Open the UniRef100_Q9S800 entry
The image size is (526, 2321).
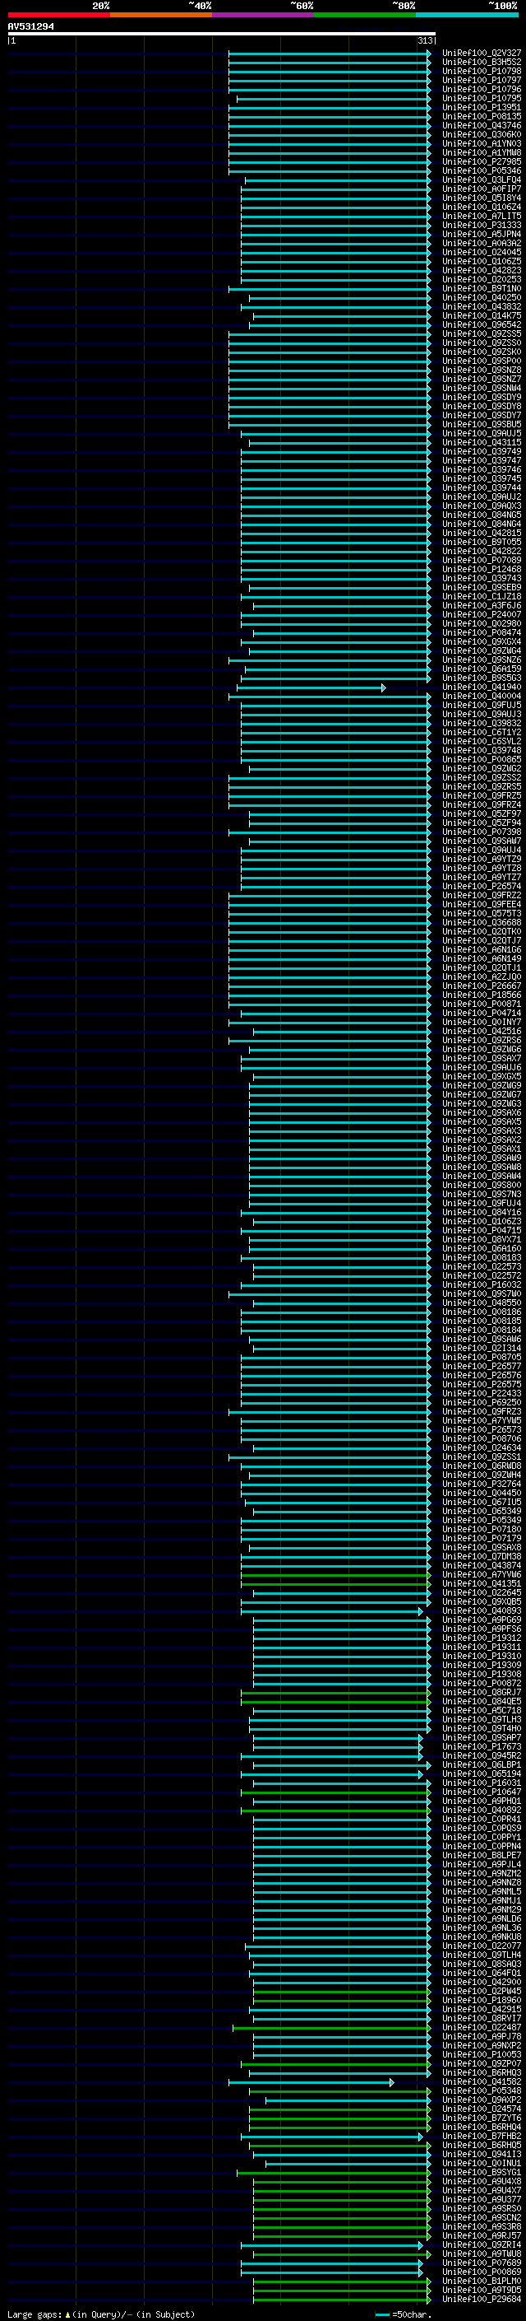(x=482, y=1185)
